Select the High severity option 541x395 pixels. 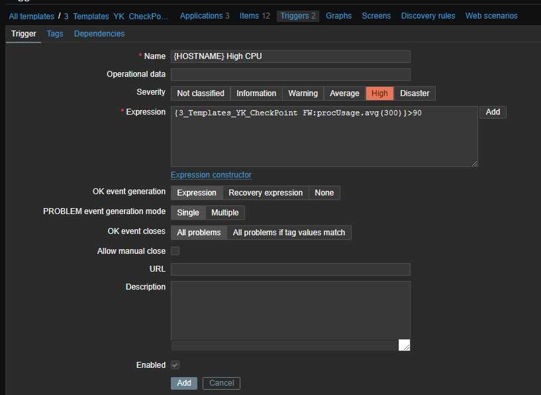pyautogui.click(x=379, y=93)
